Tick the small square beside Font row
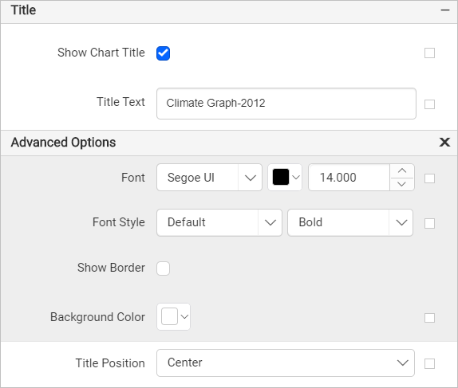The height and width of the screenshot is (388, 458). (429, 178)
